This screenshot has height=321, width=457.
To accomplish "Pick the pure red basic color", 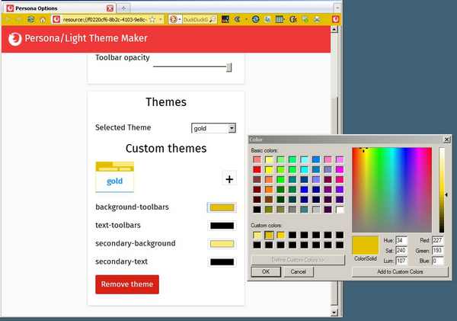I will pos(257,169).
